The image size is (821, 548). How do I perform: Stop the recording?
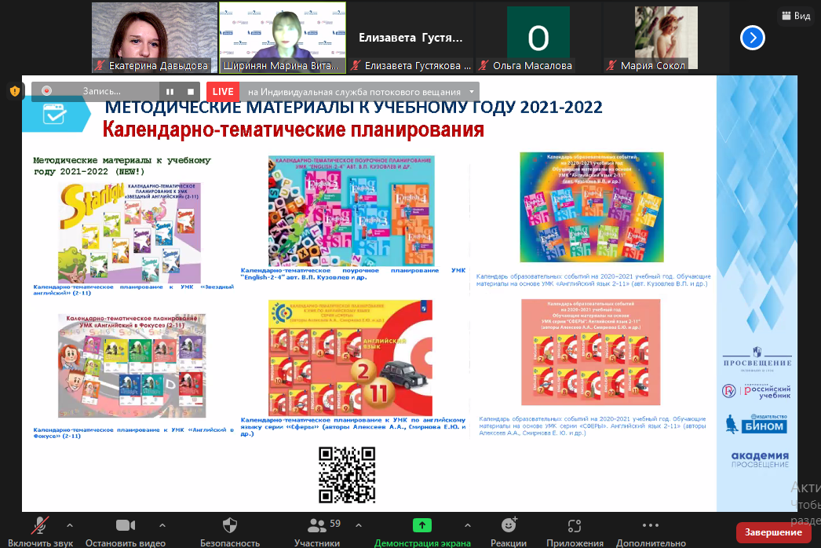click(191, 92)
